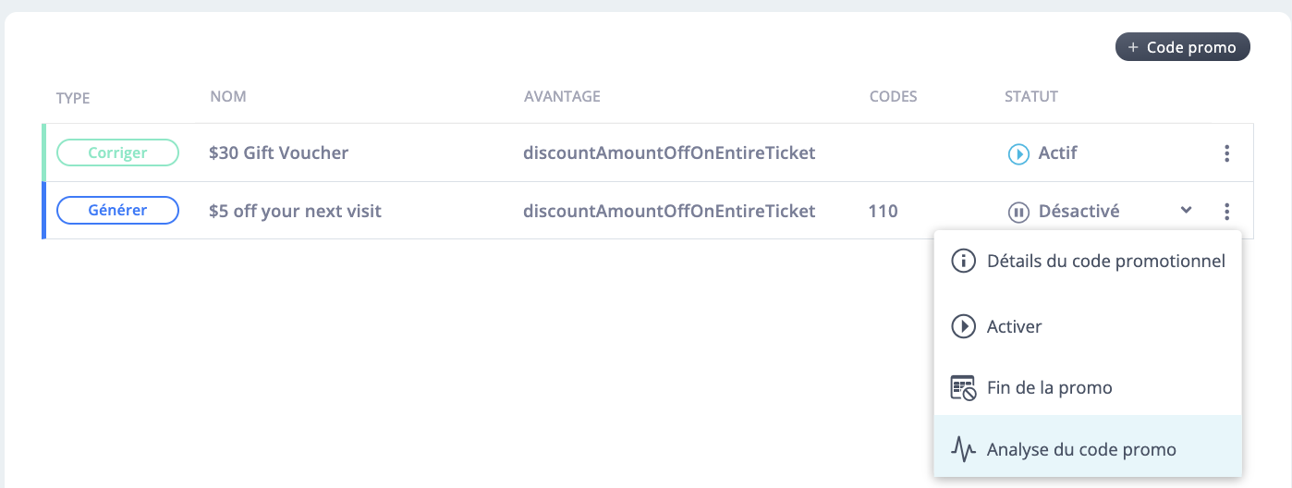Viewport: 1292px width, 488px height.
Task: Open the $30 Gift Voucher promo name
Action: click(x=279, y=153)
